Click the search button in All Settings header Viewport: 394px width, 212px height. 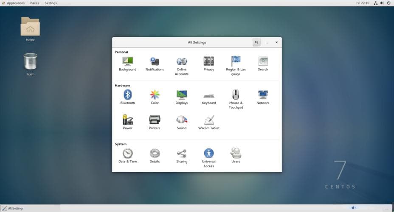tap(256, 42)
